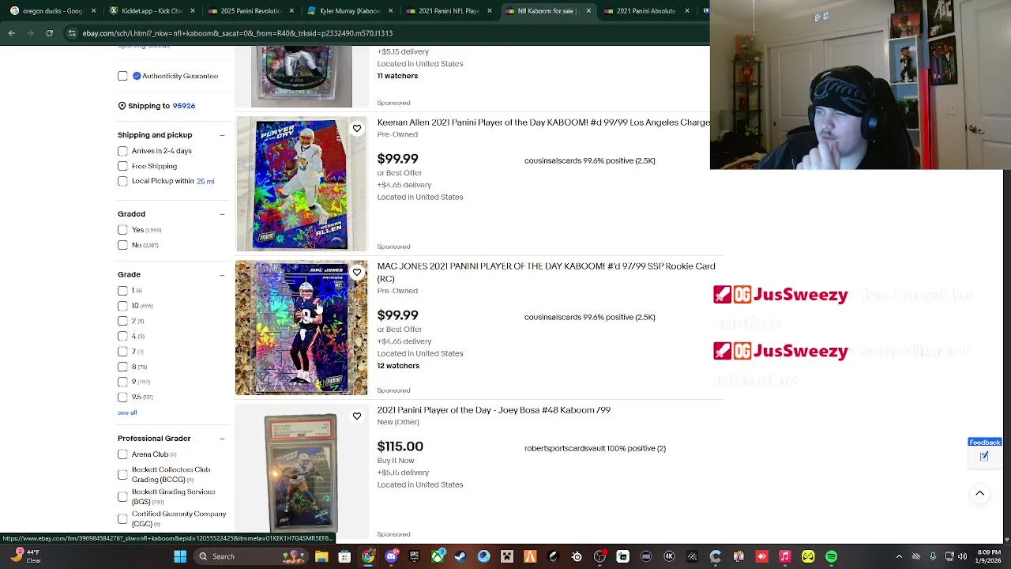Image resolution: width=1011 pixels, height=569 pixels.
Task: Open Spotify from the taskbar
Action: pos(831,556)
